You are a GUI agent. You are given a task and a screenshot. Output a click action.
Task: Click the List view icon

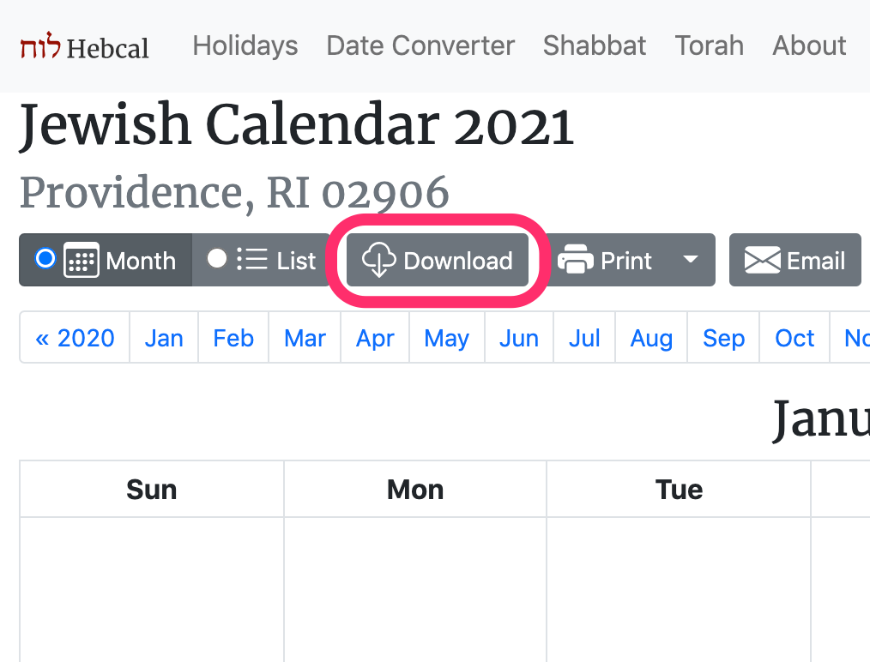pos(251,260)
